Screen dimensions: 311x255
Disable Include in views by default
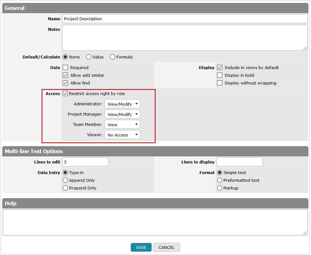point(220,67)
